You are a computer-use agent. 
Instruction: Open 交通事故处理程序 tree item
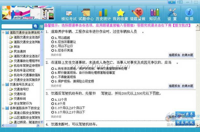pos(27,61)
